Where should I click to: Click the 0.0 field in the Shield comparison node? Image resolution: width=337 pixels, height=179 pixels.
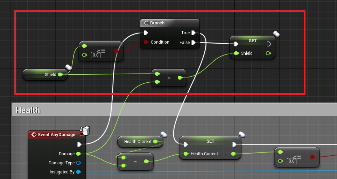96,55
